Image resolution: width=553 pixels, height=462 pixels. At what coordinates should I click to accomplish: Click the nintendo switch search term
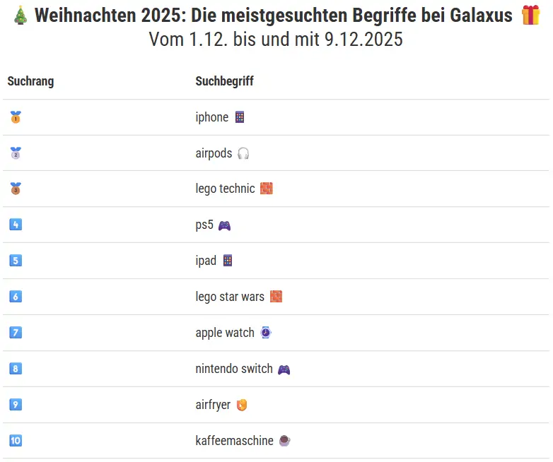tap(233, 369)
